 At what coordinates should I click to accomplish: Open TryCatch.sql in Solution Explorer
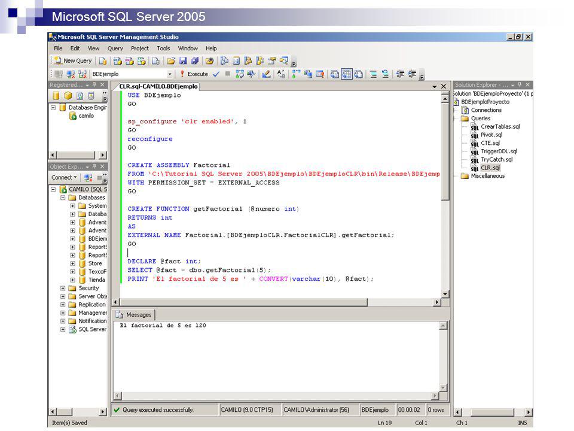(496, 159)
